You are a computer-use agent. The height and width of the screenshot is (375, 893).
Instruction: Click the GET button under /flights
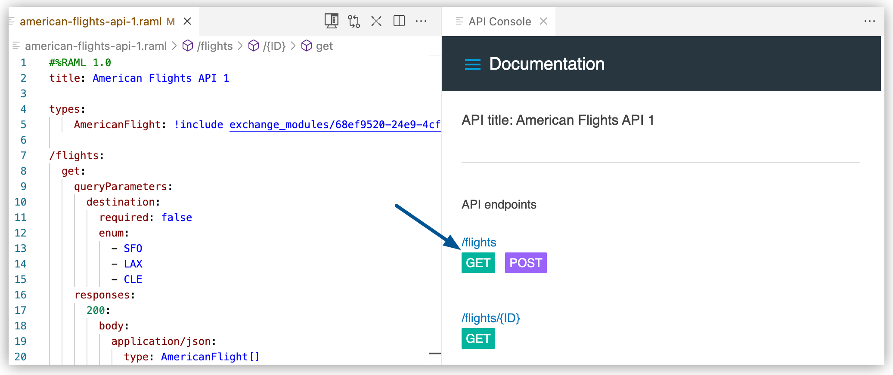(478, 263)
